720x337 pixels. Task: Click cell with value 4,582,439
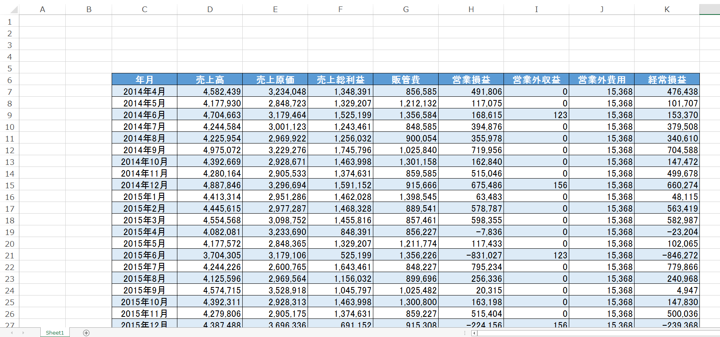point(210,92)
